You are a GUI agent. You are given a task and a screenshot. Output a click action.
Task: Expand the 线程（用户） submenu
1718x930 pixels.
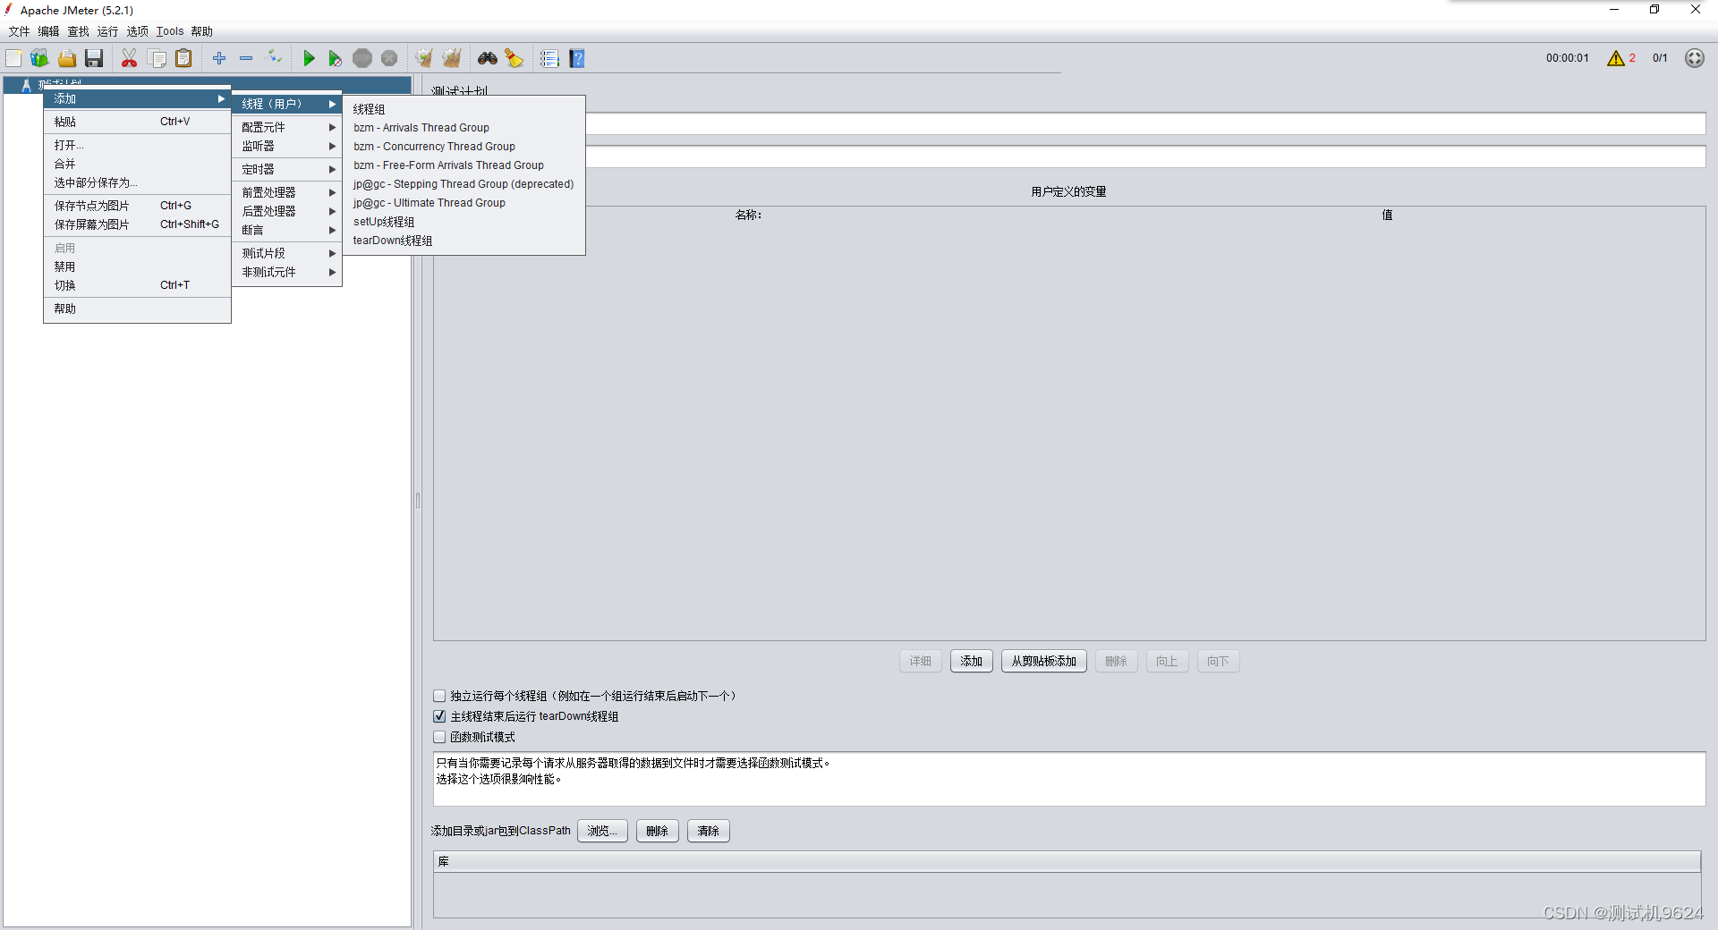(287, 104)
